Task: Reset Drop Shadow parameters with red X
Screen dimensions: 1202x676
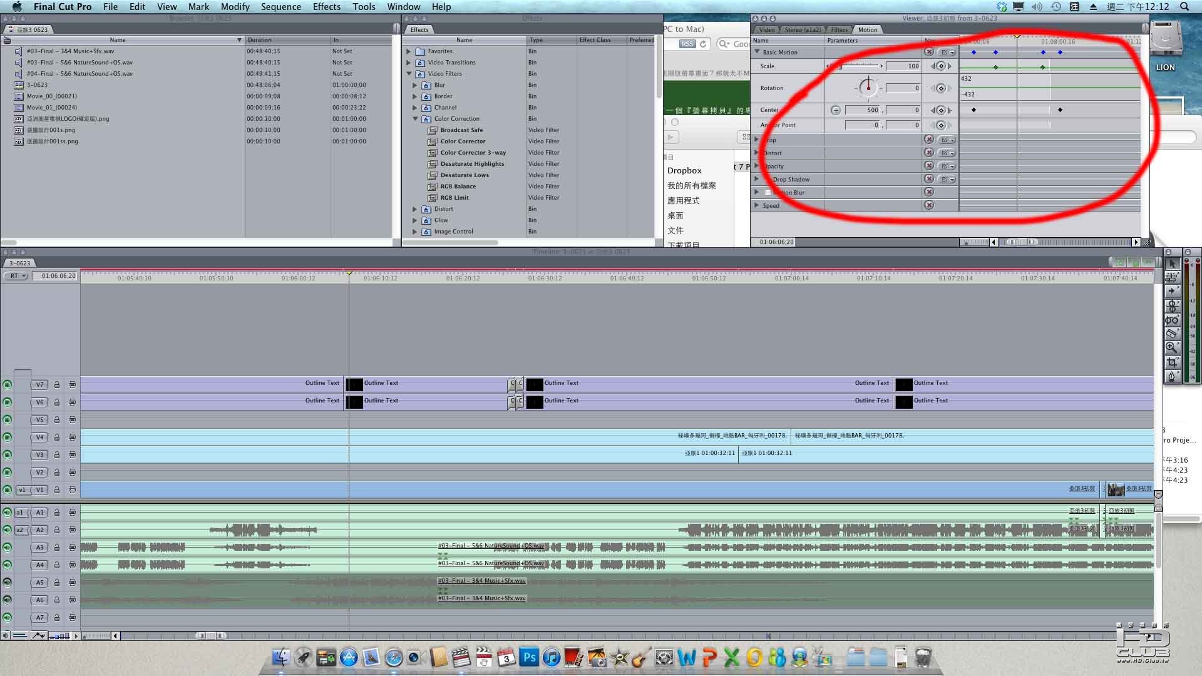Action: tap(929, 179)
